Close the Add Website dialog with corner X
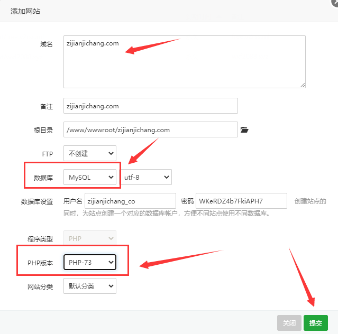This screenshot has width=338, height=334. pos(335,2)
